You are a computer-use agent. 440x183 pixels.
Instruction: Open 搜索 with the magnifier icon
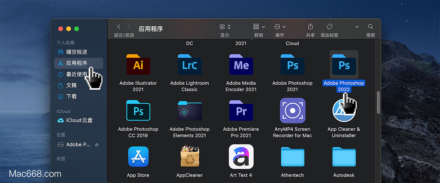pyautogui.click(x=371, y=27)
